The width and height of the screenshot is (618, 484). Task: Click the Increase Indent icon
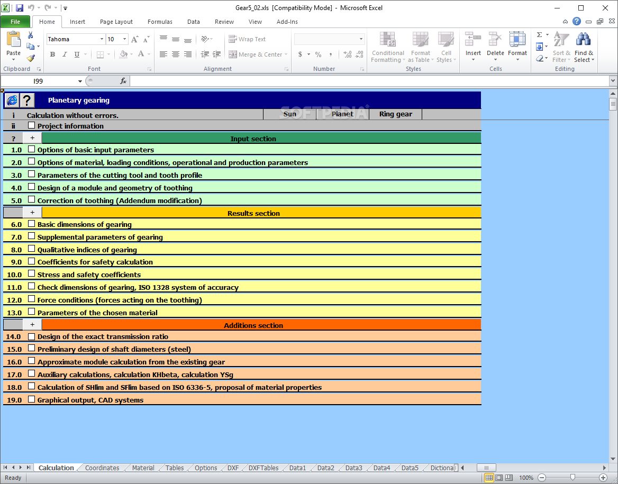(217, 54)
